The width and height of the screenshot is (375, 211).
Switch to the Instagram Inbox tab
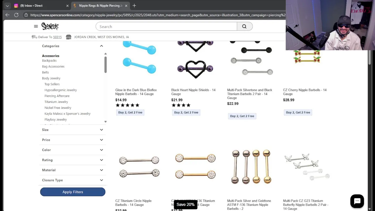click(41, 6)
